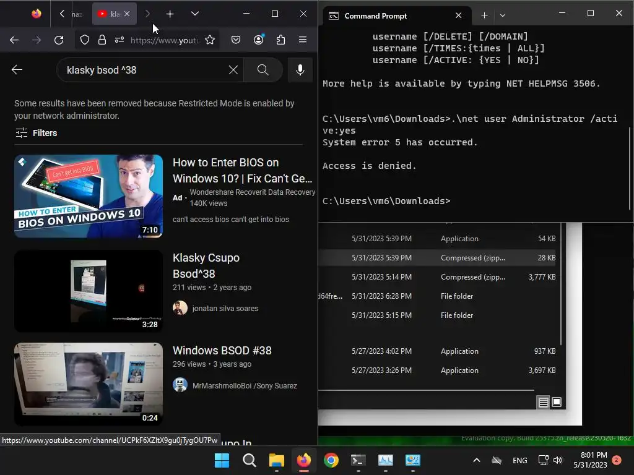Select File folder dated 5/31/2023 6:28 PM
This screenshot has width=634, height=475.
(x=436, y=296)
